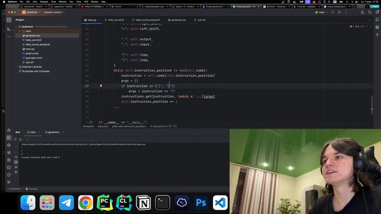The width and height of the screenshot is (381, 214).
Task: Expand the brainfuck project root folder
Action: point(16,26)
